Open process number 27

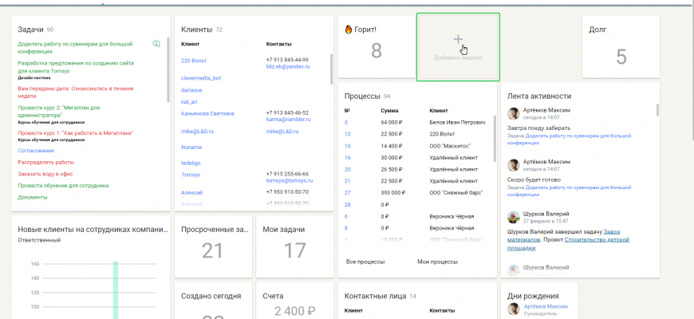[348, 192]
